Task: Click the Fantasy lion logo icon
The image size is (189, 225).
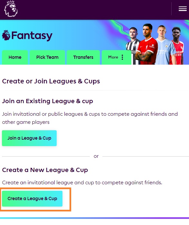Action: coord(6,35)
